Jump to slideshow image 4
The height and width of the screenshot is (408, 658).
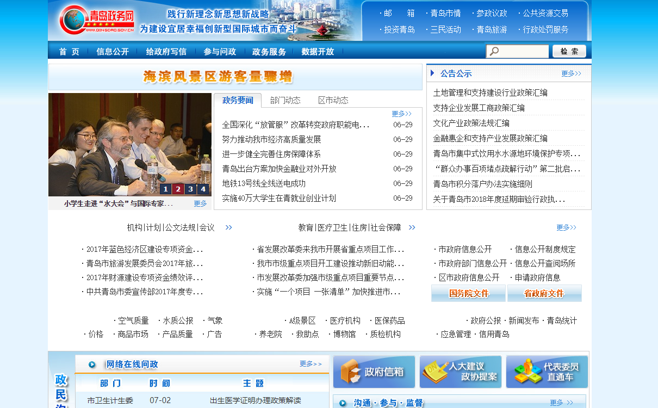tap(203, 189)
